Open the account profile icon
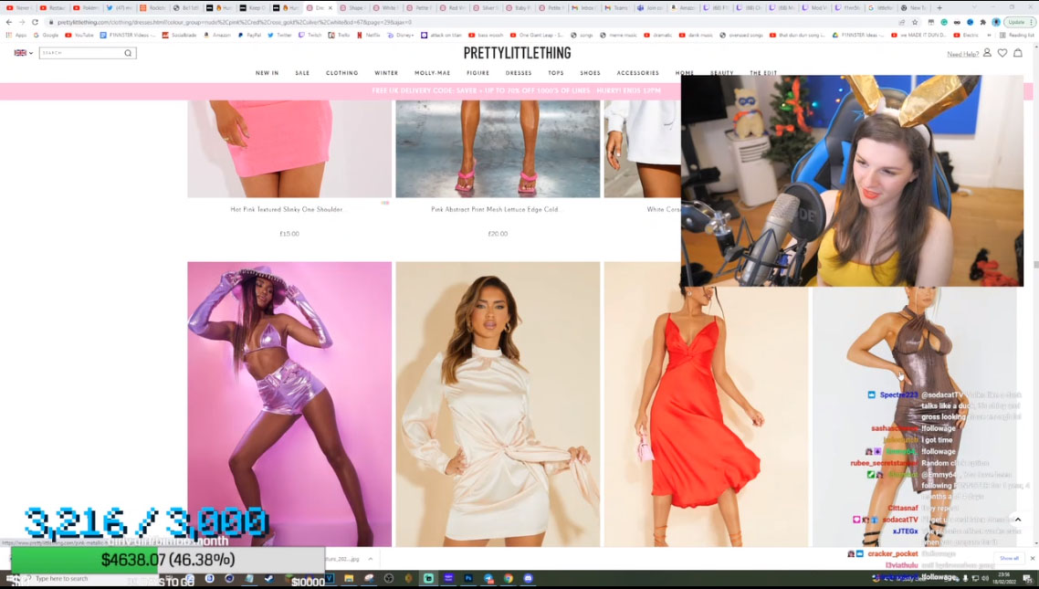 [x=987, y=52]
